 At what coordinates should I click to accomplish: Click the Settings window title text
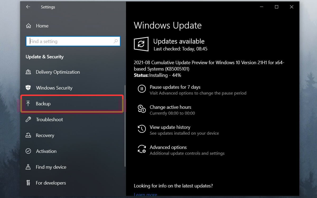click(48, 7)
